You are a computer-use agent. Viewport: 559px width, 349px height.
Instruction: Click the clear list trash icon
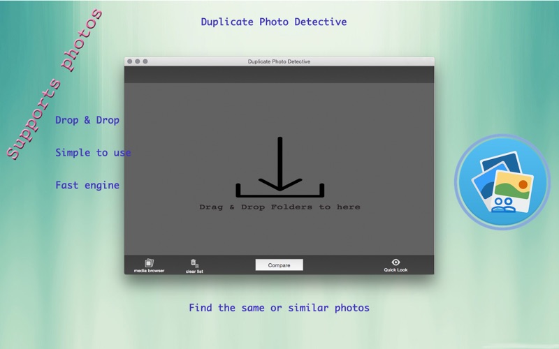tap(194, 264)
